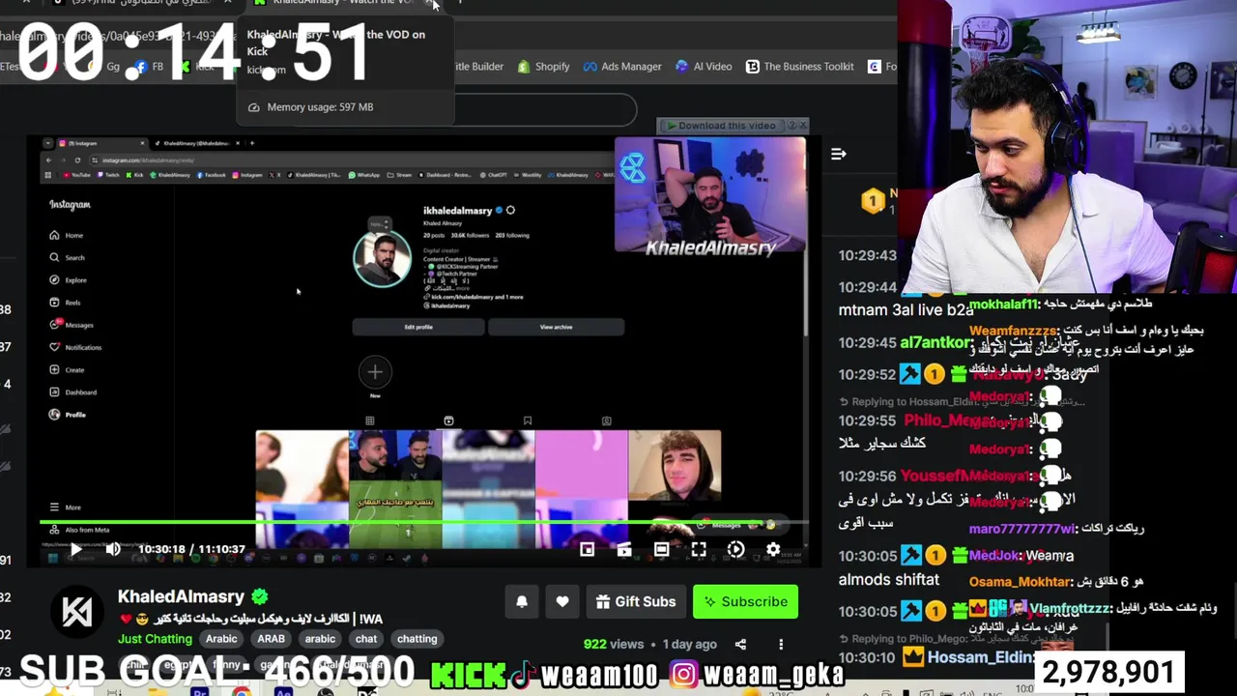Open the FB bookmark

click(149, 67)
